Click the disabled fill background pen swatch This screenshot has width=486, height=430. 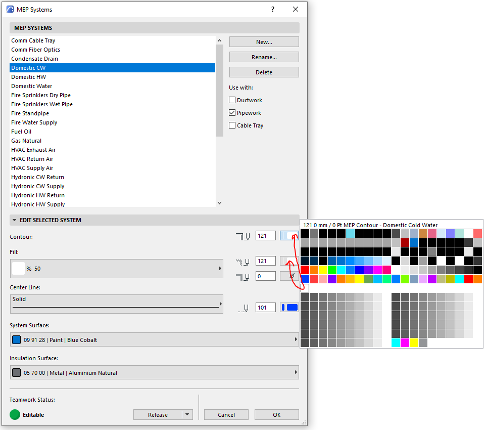click(x=289, y=276)
